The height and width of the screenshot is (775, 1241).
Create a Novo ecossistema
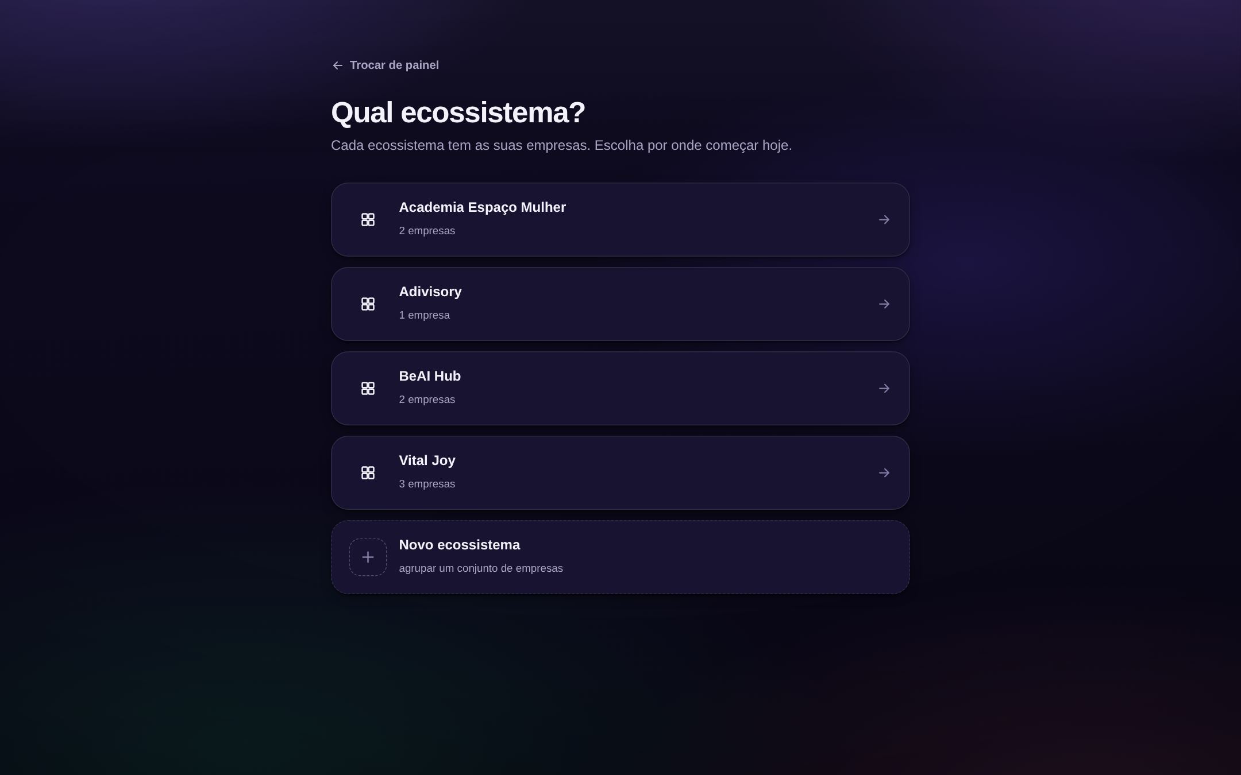point(620,557)
